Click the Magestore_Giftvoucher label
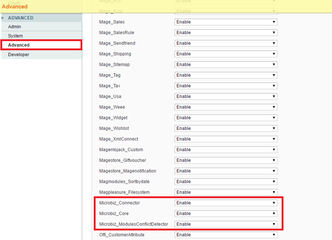The image size is (332, 240). pyautogui.click(x=122, y=160)
